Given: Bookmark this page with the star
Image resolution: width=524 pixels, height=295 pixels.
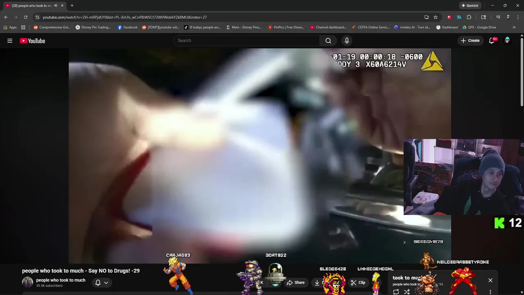Looking at the screenshot, I should [x=436, y=17].
